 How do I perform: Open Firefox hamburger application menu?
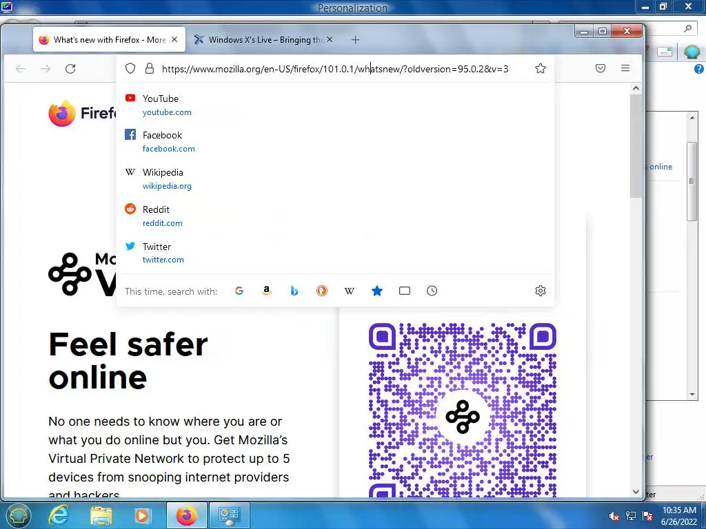pyautogui.click(x=625, y=68)
